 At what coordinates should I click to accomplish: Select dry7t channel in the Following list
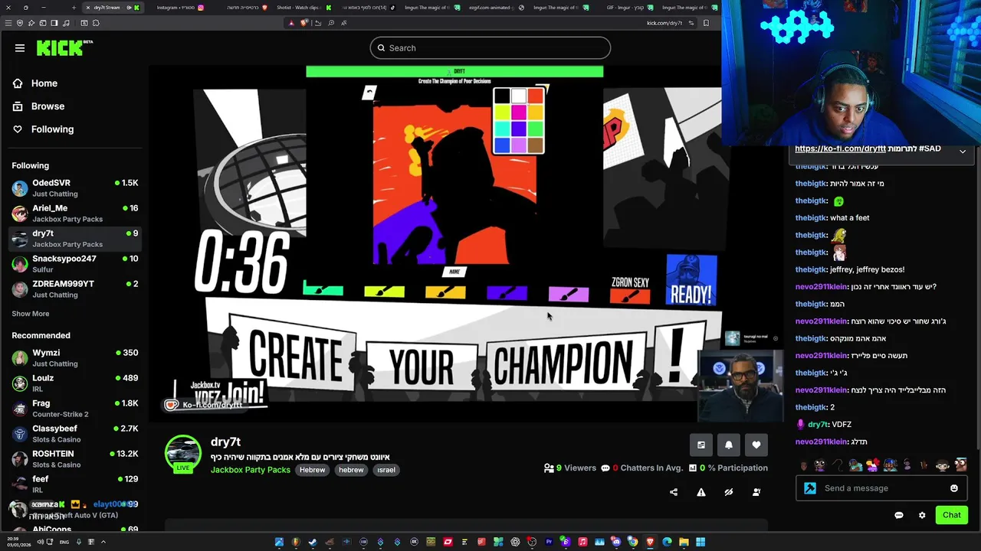74,238
